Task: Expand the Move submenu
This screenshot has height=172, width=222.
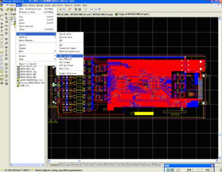Action: [21, 51]
